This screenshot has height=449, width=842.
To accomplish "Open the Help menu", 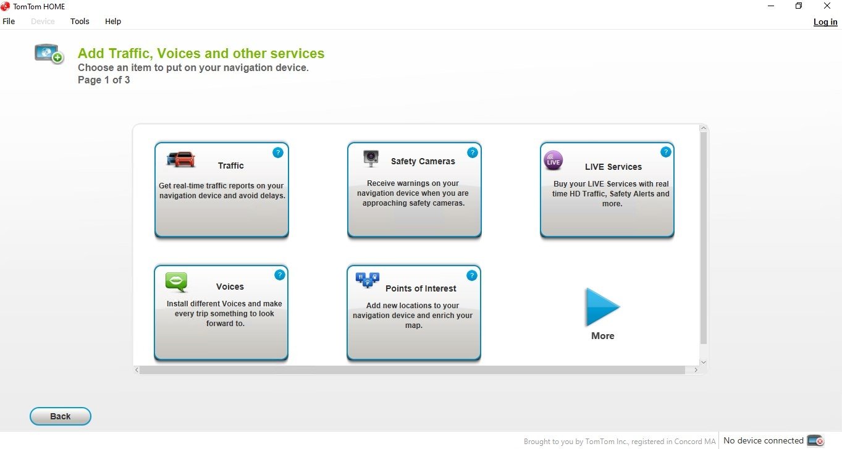I will point(113,21).
